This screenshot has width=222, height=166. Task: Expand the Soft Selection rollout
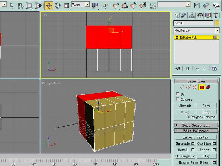196,125
